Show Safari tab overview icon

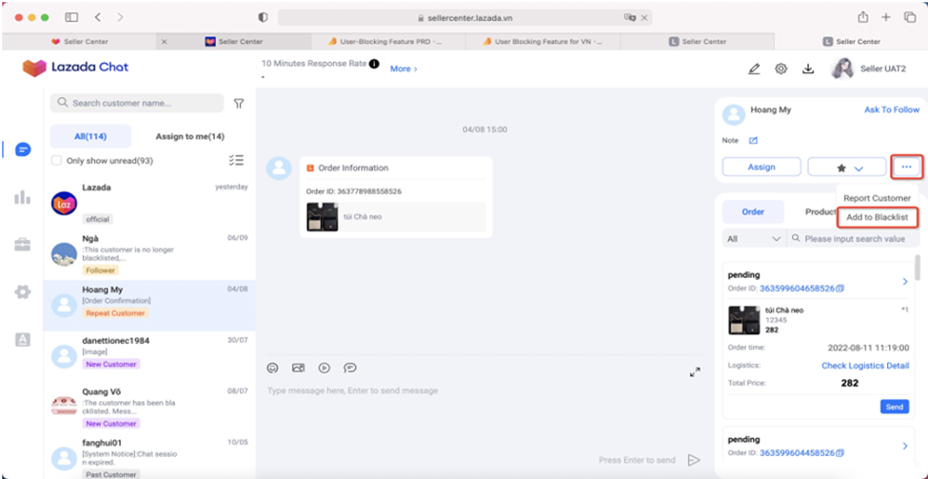point(910,18)
